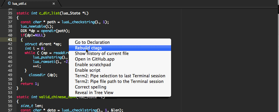This screenshot has width=279, height=112.
Task: Click the return 1; statement on line 51
Action: 29,84
